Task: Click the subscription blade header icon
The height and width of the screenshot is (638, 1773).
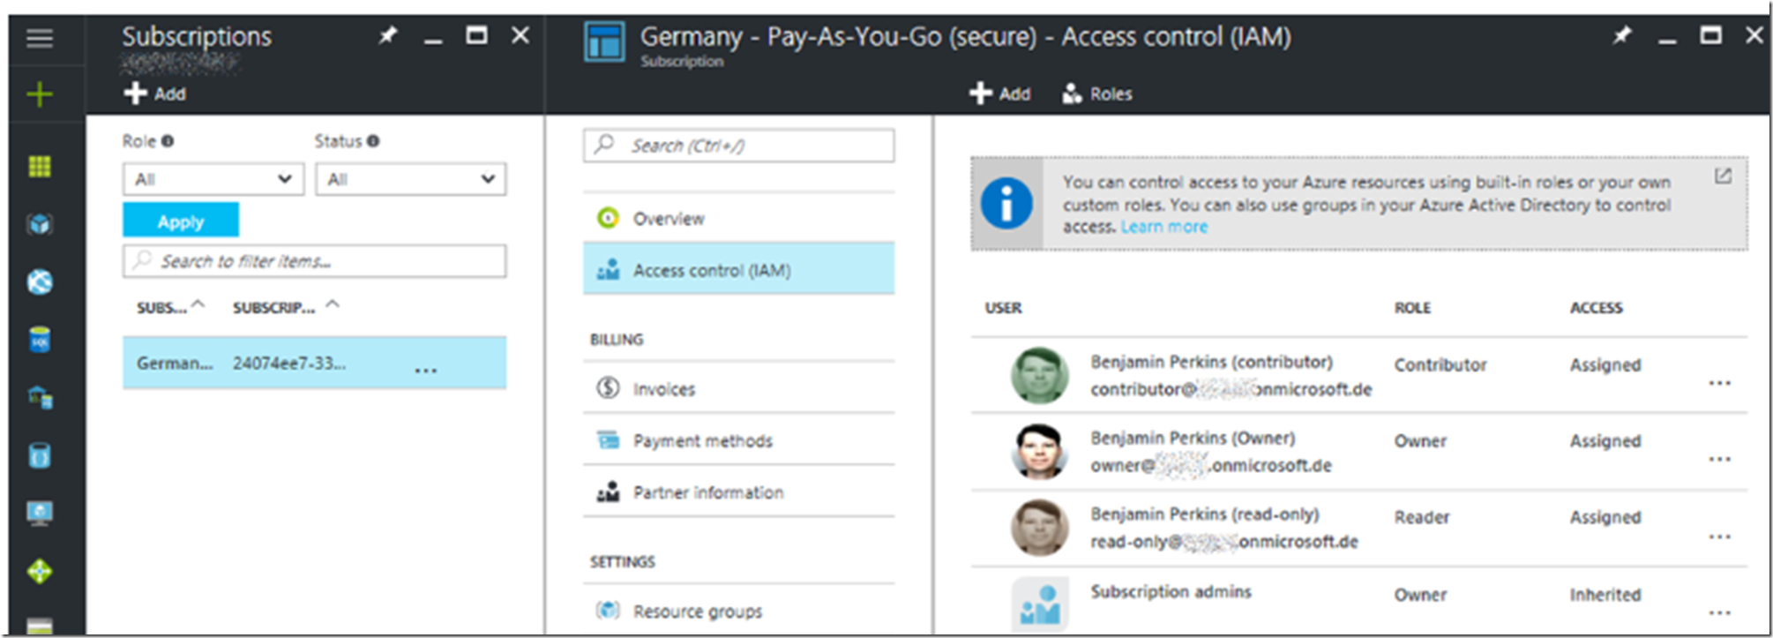Action: coord(604,41)
